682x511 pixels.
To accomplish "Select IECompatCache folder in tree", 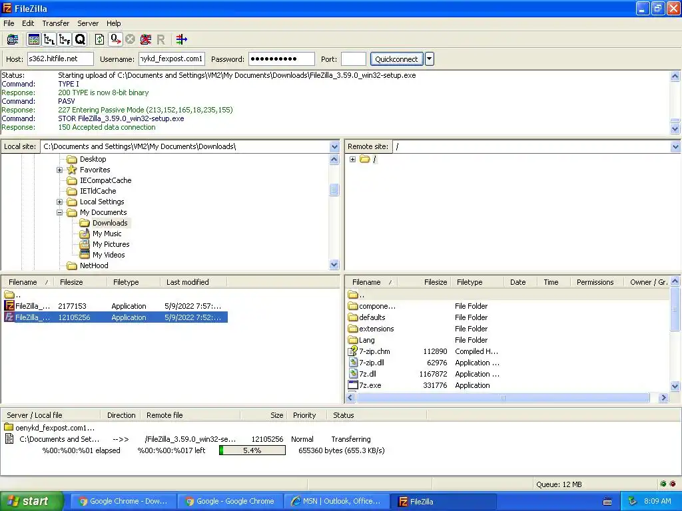I will tap(105, 180).
